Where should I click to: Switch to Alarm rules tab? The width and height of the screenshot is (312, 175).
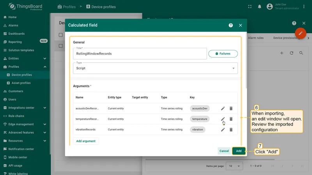click(256, 38)
